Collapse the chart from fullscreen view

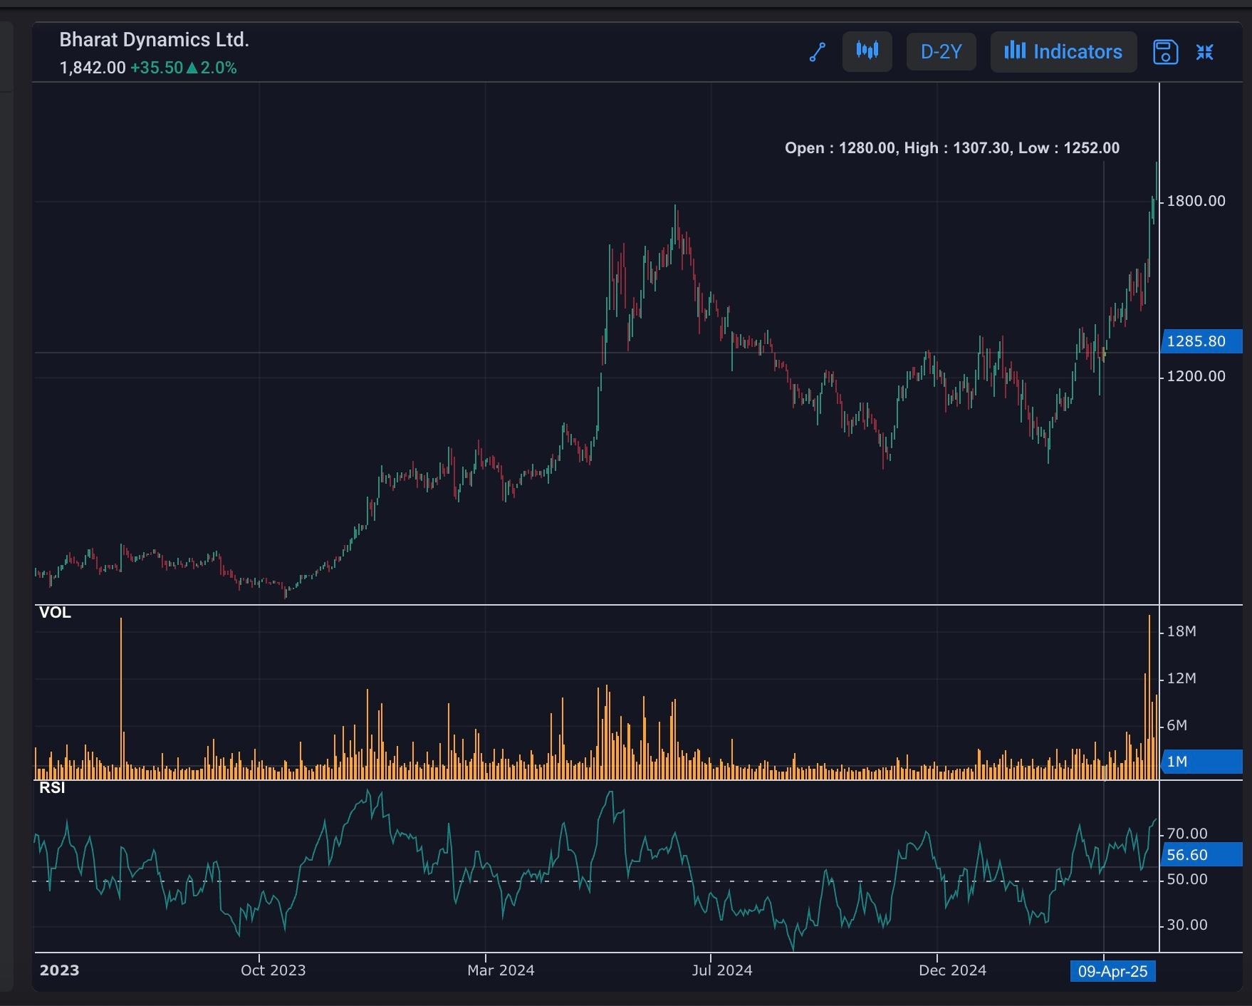(1205, 52)
